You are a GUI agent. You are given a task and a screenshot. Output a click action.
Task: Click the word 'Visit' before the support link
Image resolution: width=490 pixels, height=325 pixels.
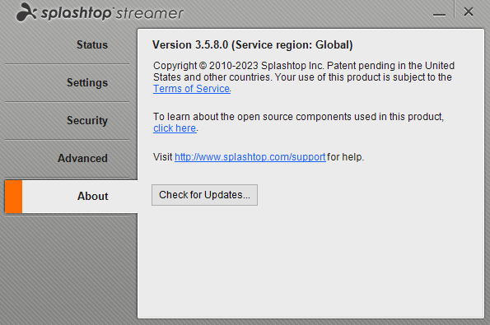click(x=163, y=156)
